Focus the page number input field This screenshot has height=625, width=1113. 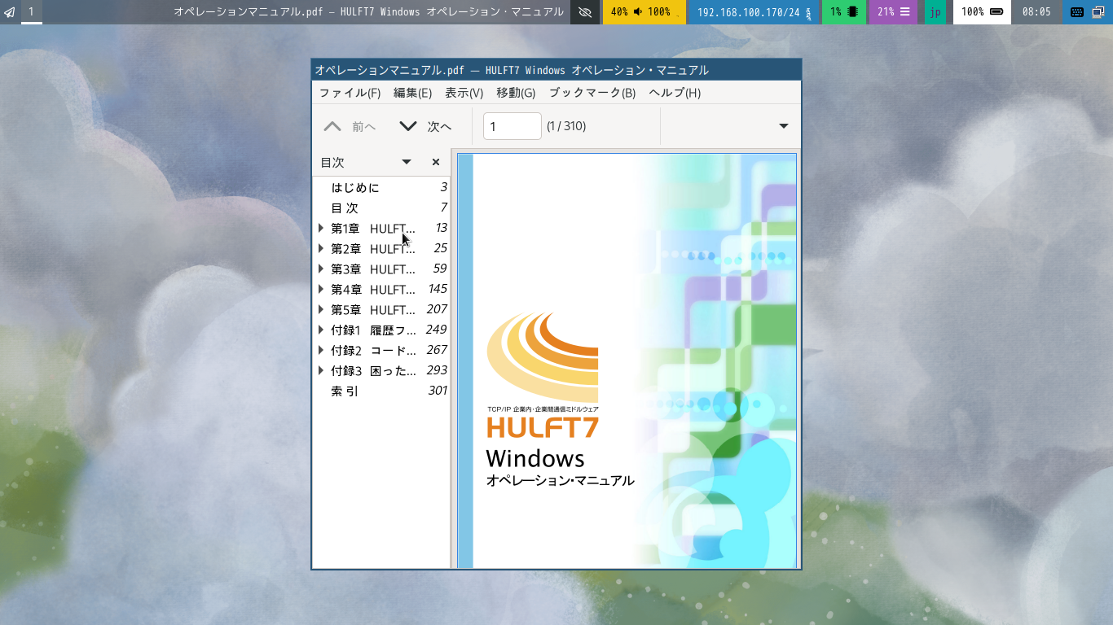pos(513,126)
